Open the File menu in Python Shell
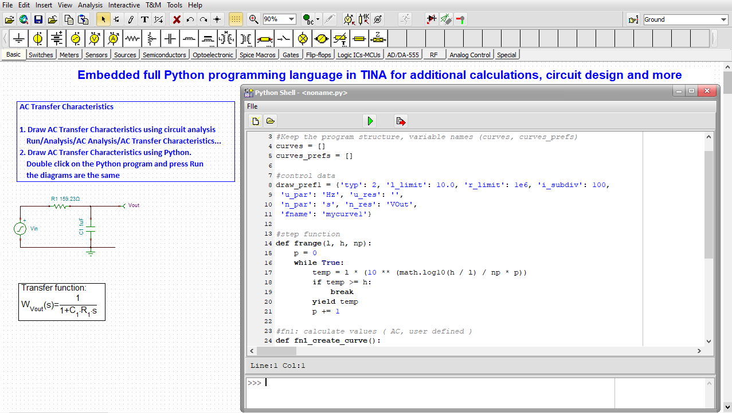Image resolution: width=732 pixels, height=413 pixels. coord(252,106)
